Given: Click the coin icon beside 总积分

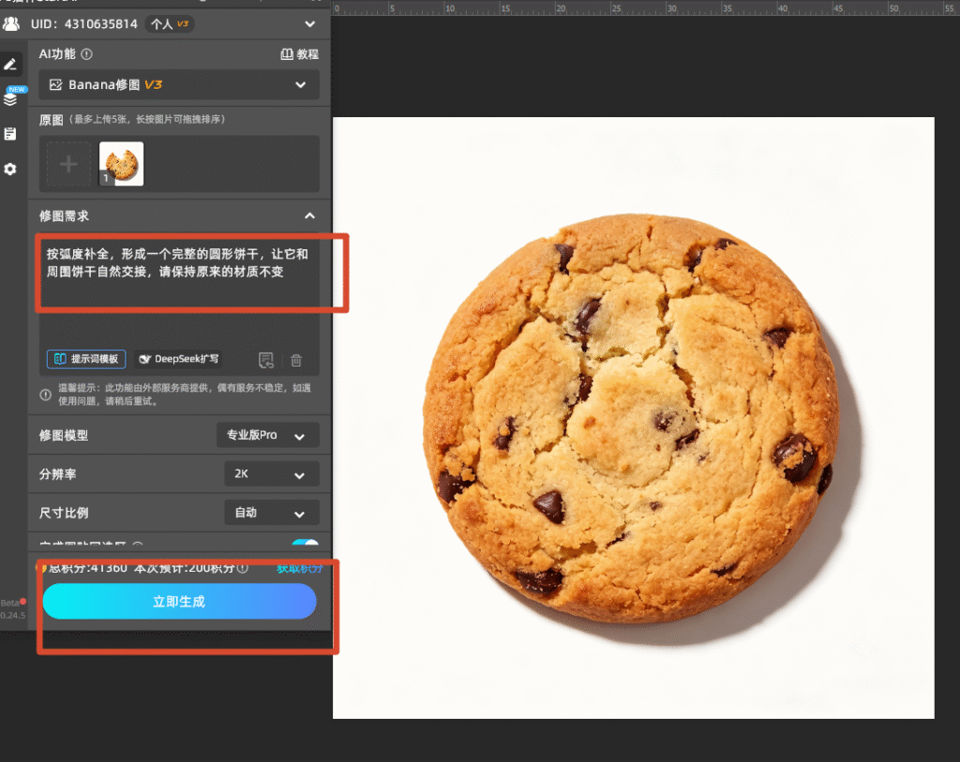Looking at the screenshot, I should coord(43,568).
